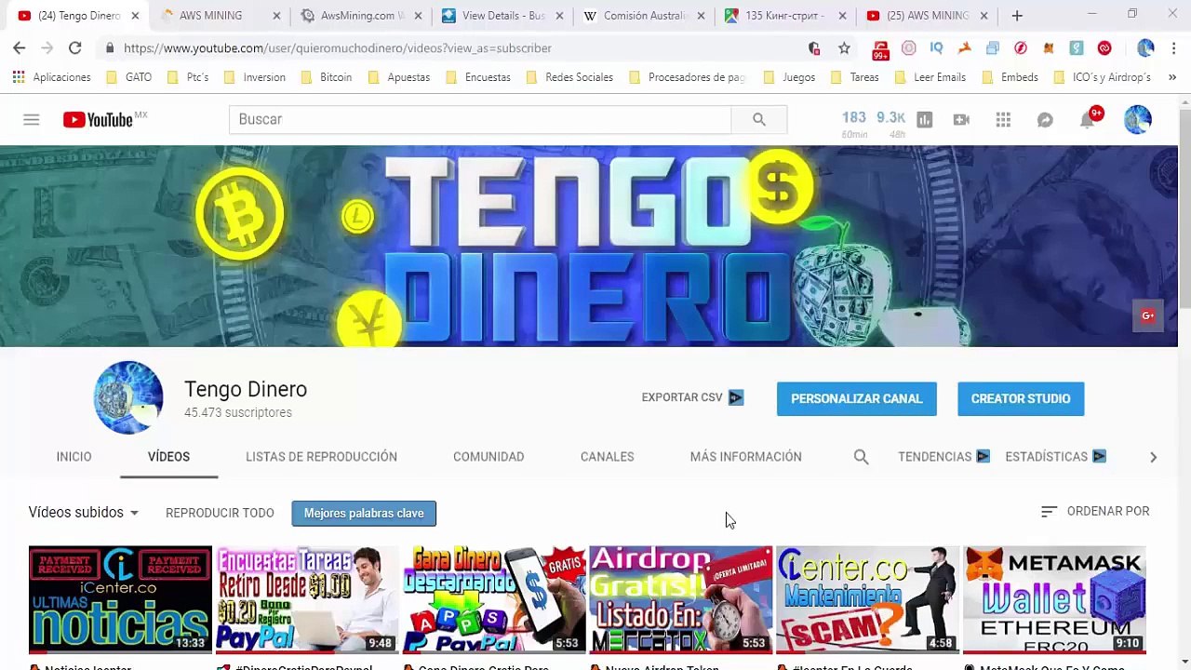Switch to the View Details browser tab
Image resolution: width=1191 pixels, height=670 pixels.
click(x=503, y=16)
